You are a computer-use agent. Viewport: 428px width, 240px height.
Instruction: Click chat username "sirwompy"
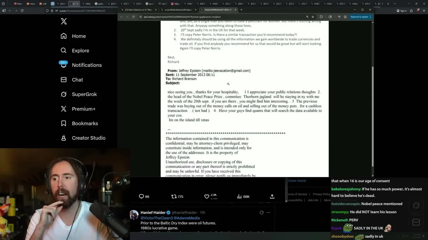pyautogui.click(x=340, y=212)
